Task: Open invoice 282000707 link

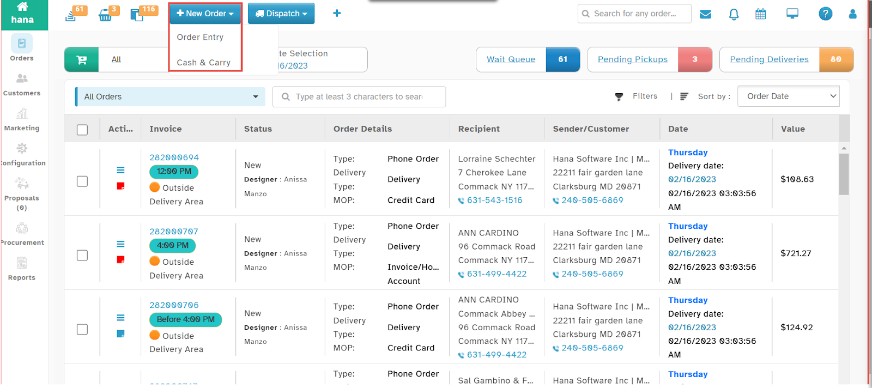Action: click(174, 232)
